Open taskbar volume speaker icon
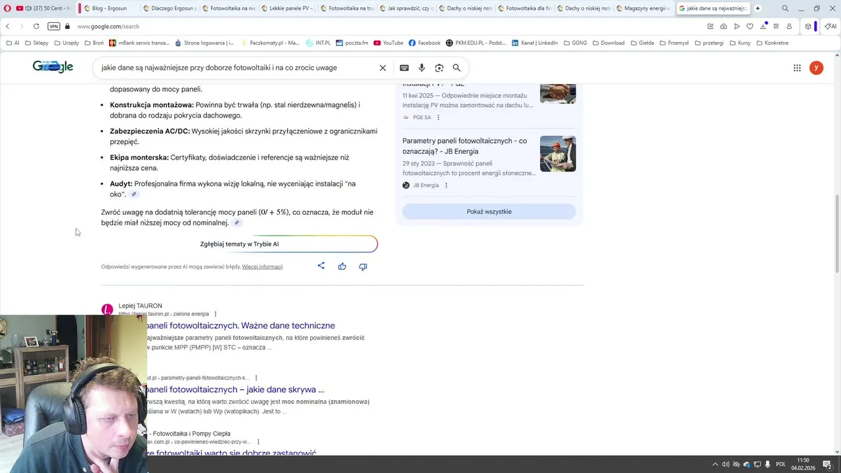 point(725,464)
